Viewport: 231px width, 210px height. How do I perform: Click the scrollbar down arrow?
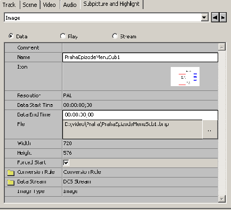tap(222, 199)
